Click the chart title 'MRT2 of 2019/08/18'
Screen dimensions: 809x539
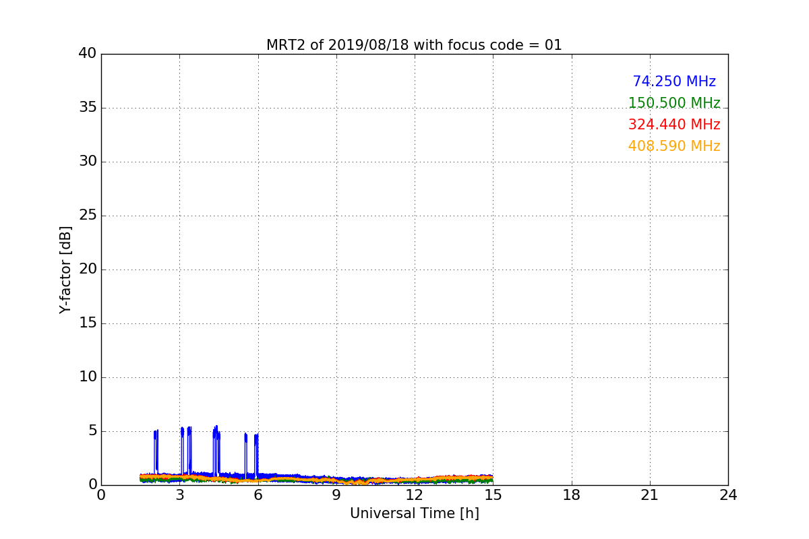pyautogui.click(x=414, y=45)
